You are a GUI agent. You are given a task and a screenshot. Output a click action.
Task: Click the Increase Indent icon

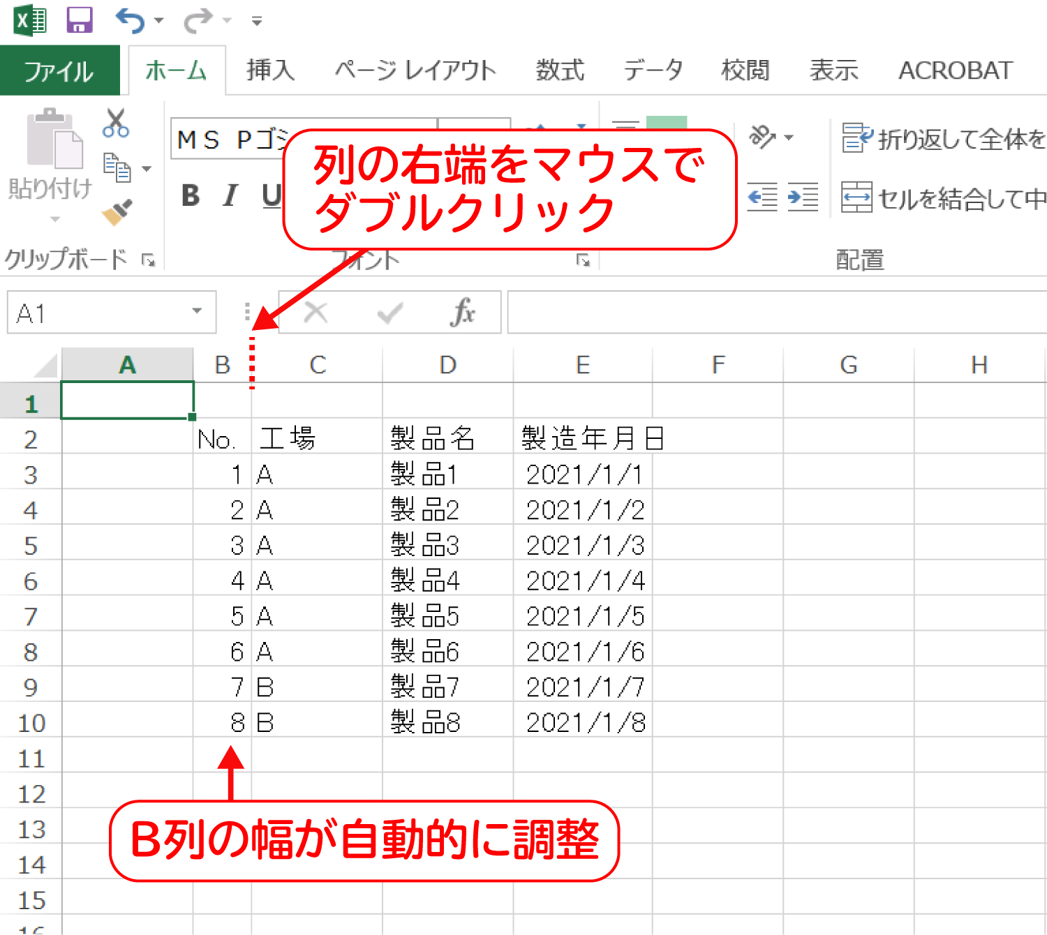[x=803, y=197]
